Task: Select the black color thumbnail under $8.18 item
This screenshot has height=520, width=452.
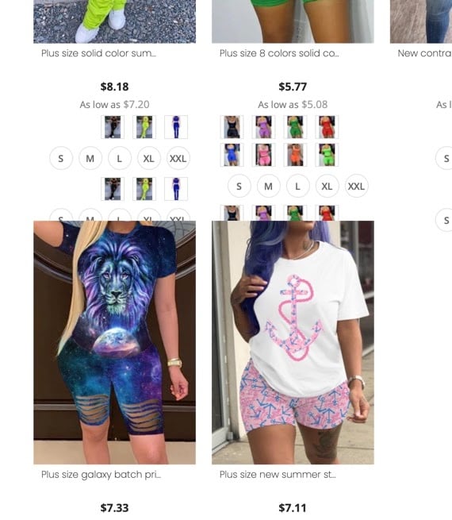Action: [x=113, y=127]
